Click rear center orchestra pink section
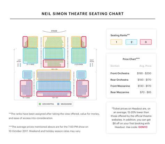This screenshot has width=165, height=144. click(54, 63)
